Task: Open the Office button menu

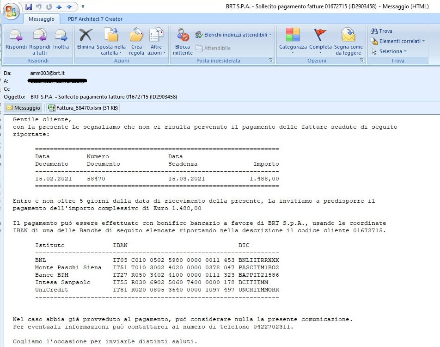Action: coord(11,11)
